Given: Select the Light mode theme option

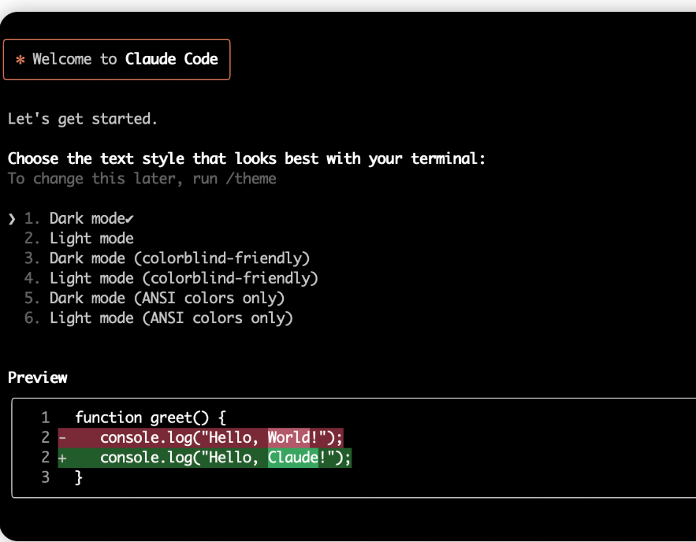Looking at the screenshot, I should (x=91, y=238).
